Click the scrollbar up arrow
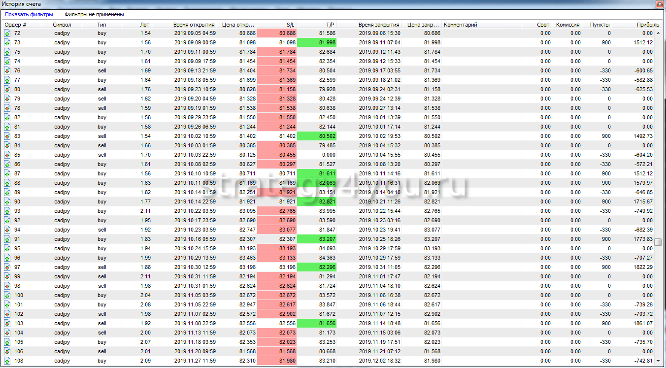666x368 pixels. 658,33
